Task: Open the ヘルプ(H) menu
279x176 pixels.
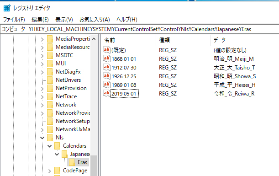Action: point(126,19)
